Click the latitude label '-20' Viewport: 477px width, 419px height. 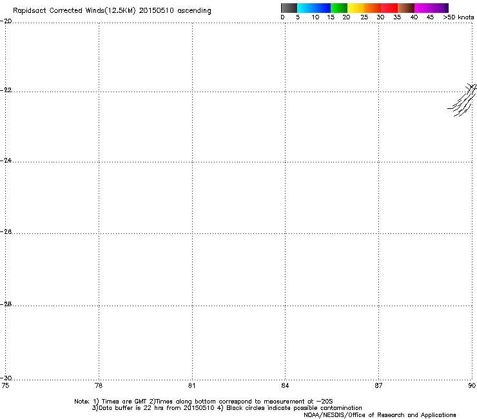coord(6,21)
